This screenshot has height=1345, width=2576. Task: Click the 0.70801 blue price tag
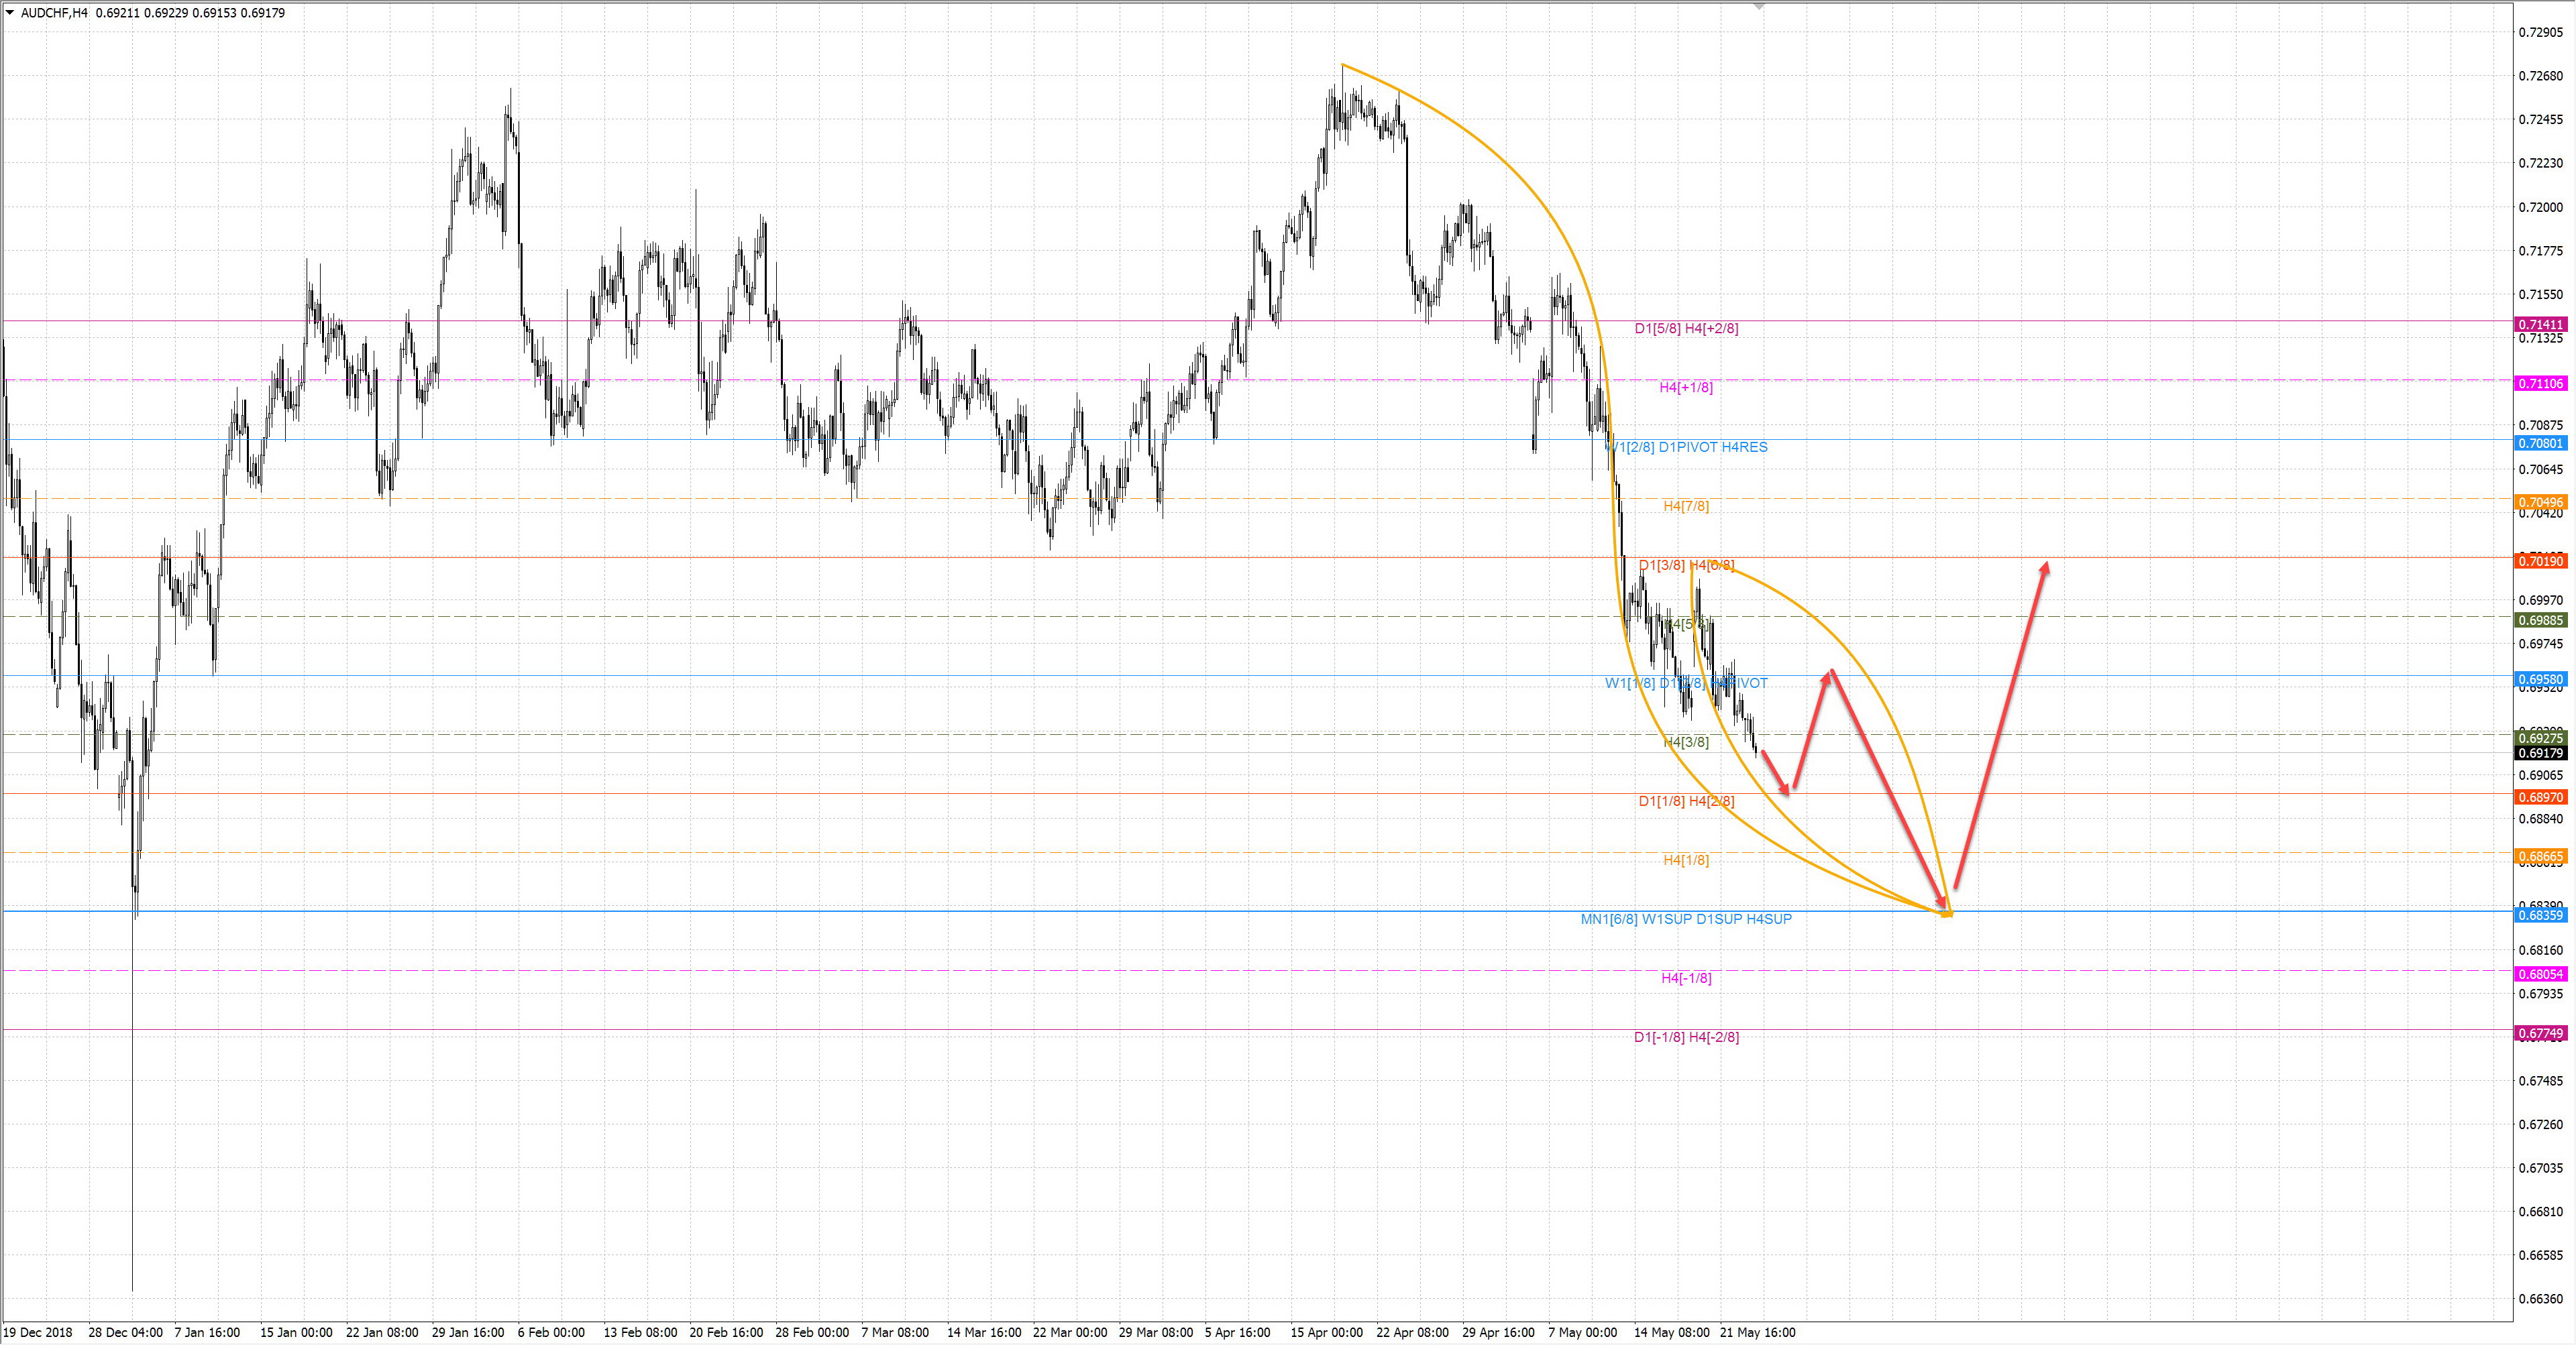pyautogui.click(x=2541, y=443)
